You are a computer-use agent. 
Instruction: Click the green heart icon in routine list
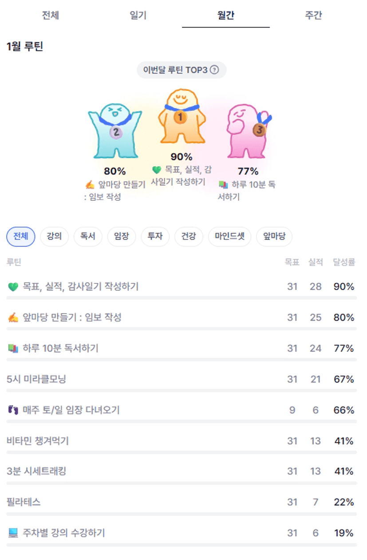coord(13,287)
